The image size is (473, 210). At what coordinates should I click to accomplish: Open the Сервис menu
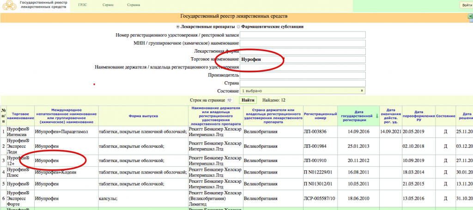(x=108, y=5)
